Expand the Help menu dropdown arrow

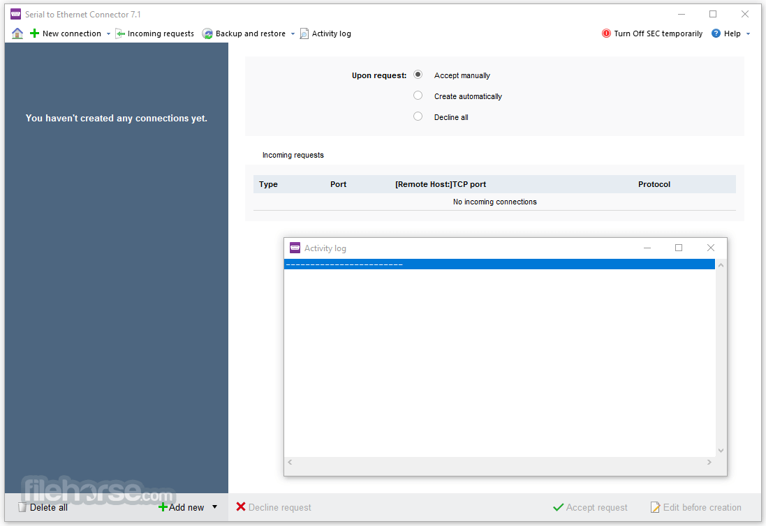pyautogui.click(x=748, y=33)
